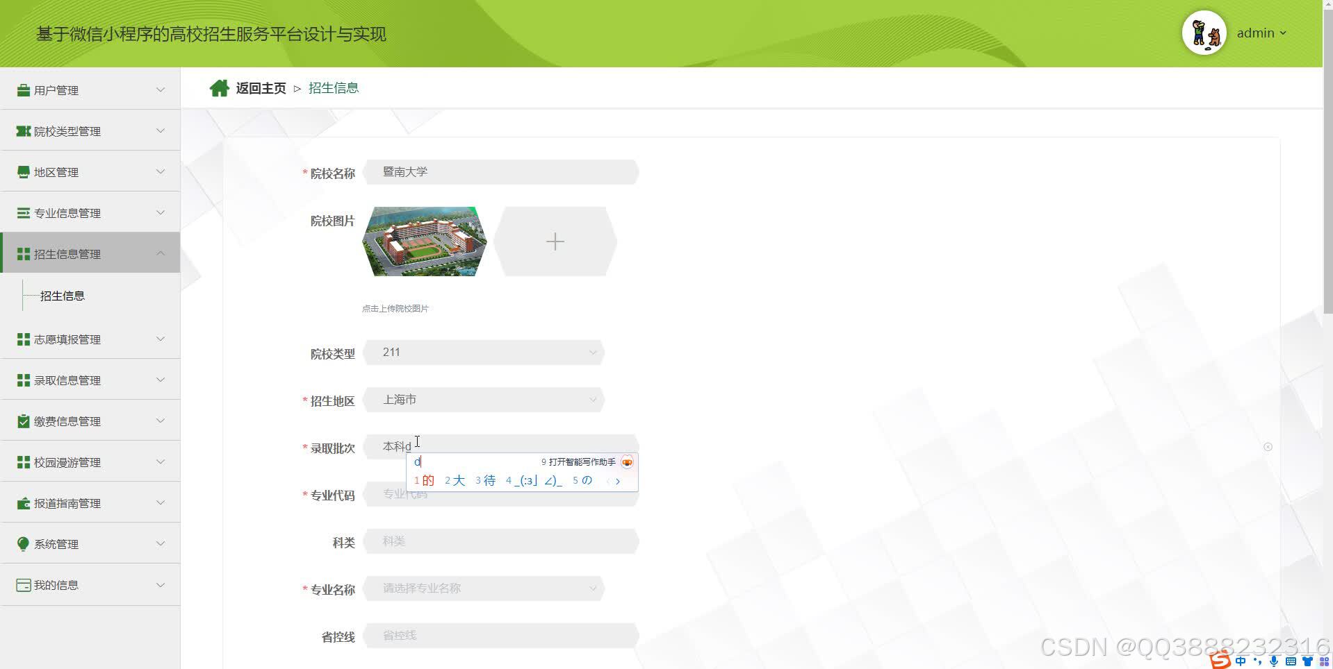Click the 缴费信息管理 clipboard icon
The height and width of the screenshot is (669, 1333).
pos(23,421)
